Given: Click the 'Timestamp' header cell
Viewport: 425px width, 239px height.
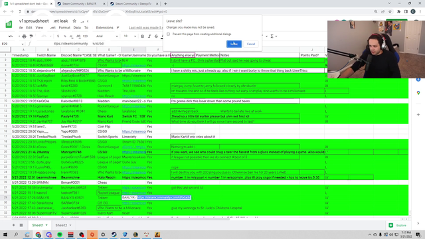Looking at the screenshot, I should click(x=23, y=55).
